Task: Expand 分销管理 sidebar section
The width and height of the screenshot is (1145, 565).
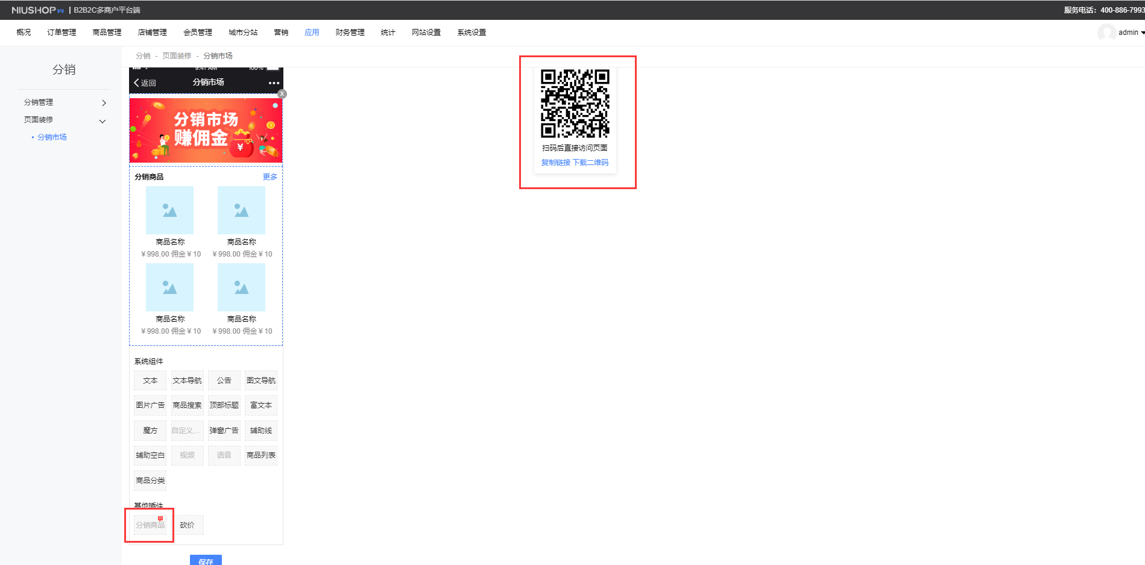Action: coord(64,102)
